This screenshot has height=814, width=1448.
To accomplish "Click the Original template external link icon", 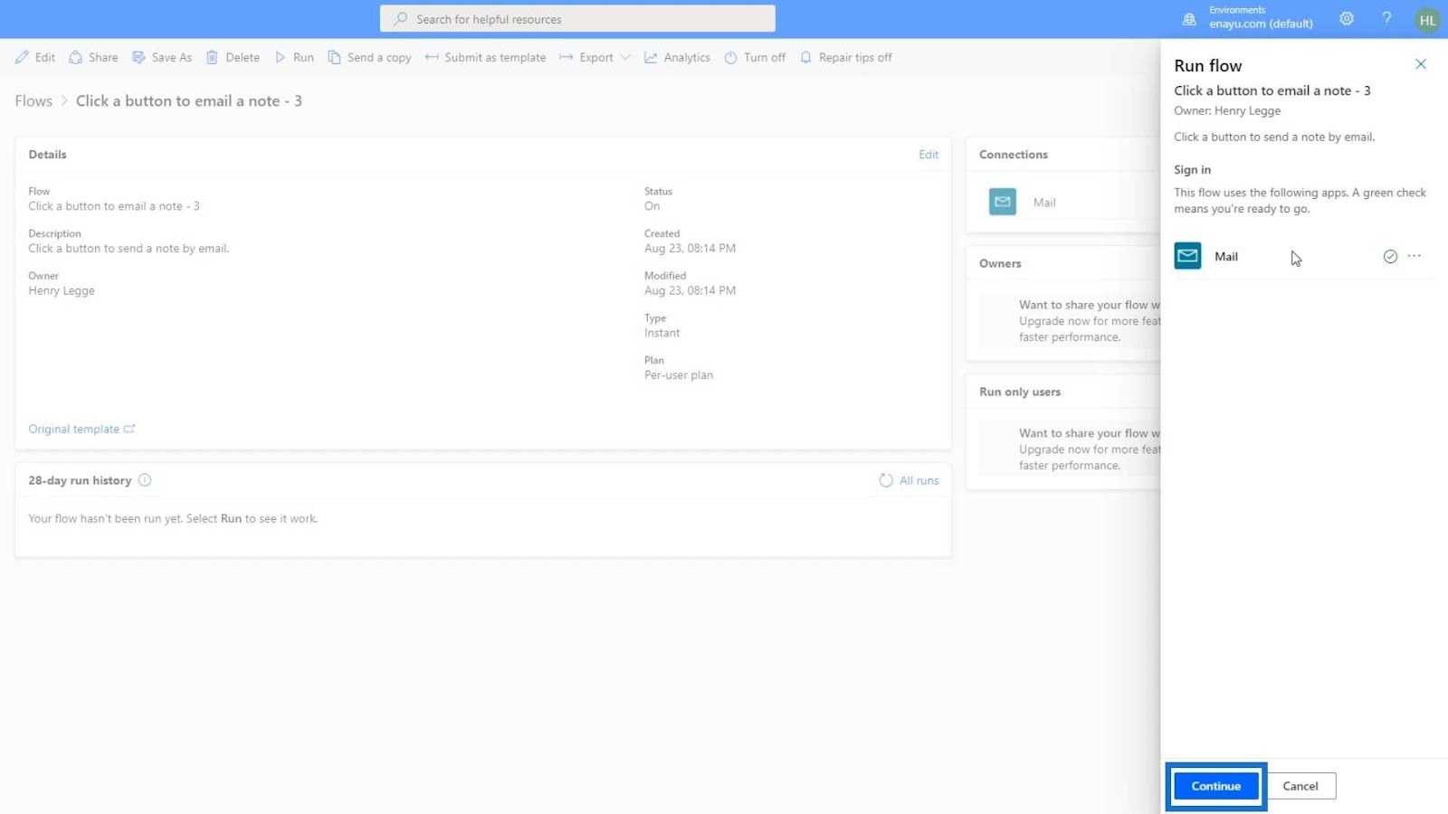I will tap(129, 429).
